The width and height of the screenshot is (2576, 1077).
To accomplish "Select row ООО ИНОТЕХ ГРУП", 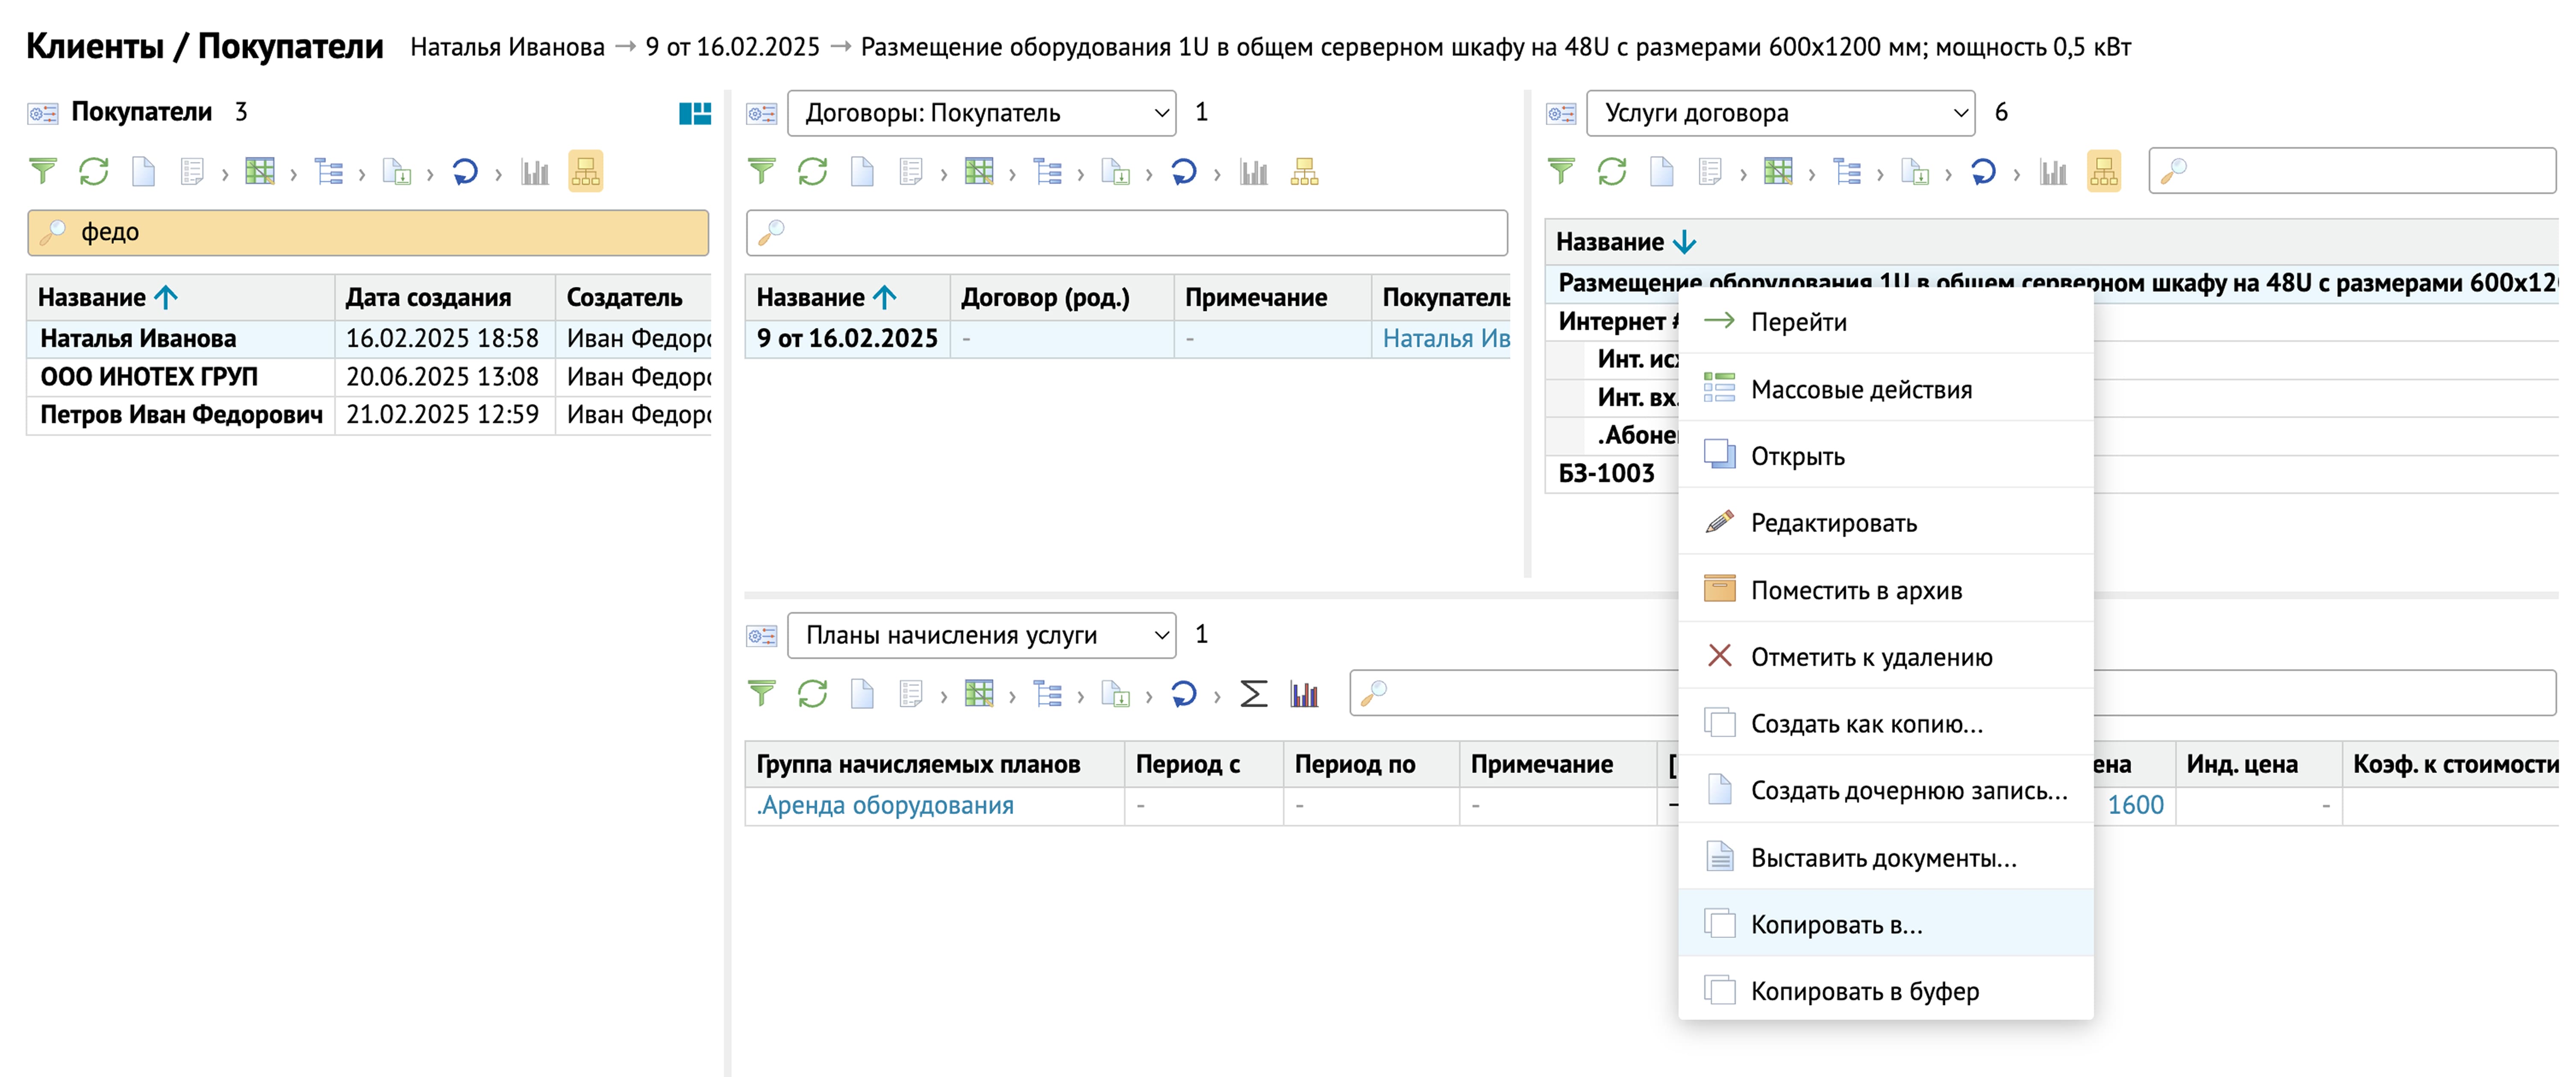I will 368,377.
